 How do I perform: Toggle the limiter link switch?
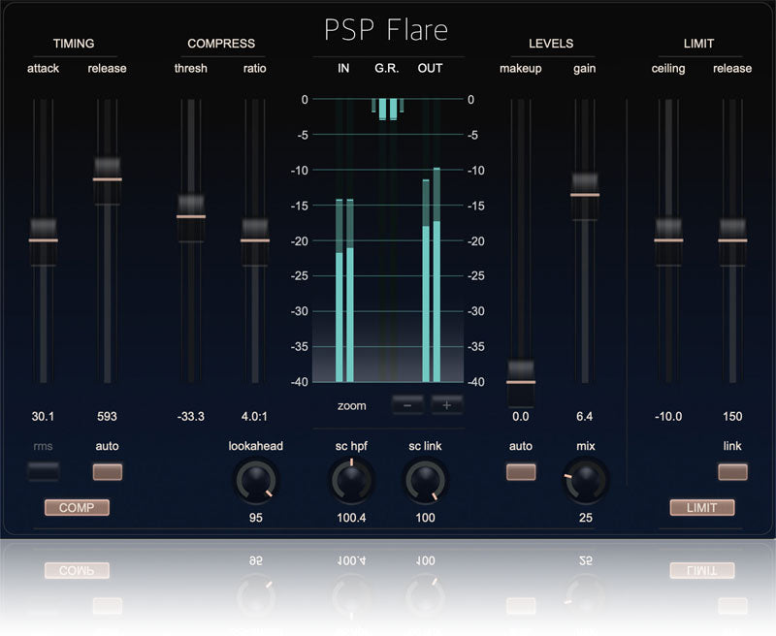coord(732,471)
